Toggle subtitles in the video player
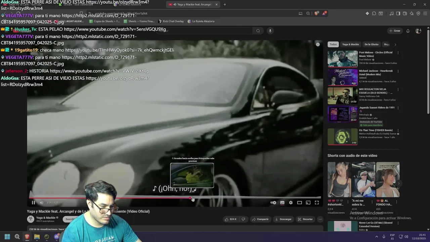Image resolution: width=430 pixels, height=242 pixels. point(282,203)
